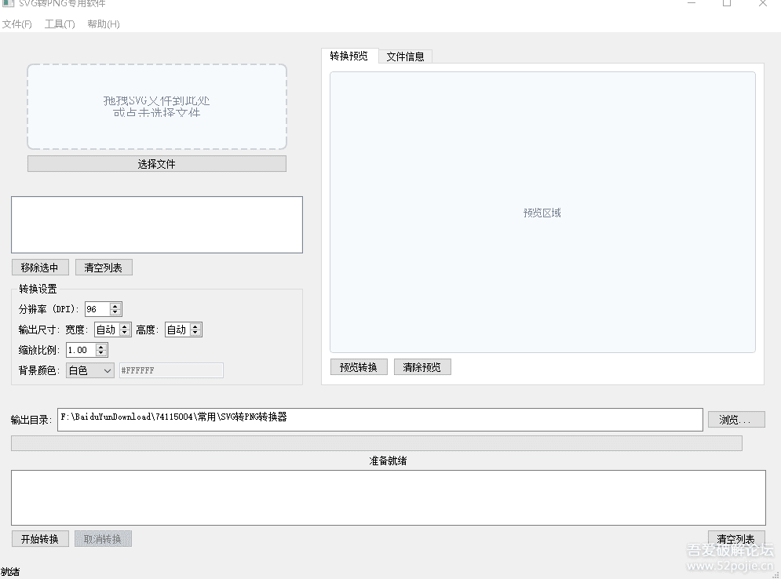The width and height of the screenshot is (781, 579).
Task: Open the 文件(F) menu
Action: [17, 24]
